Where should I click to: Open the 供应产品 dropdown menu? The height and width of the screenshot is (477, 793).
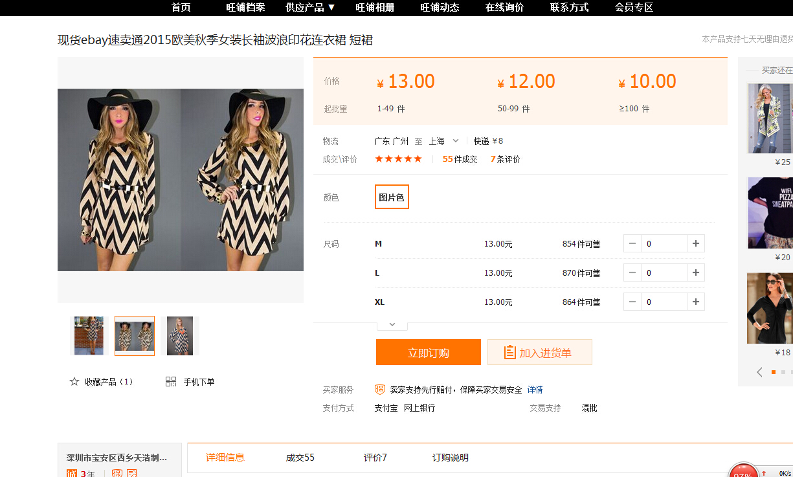click(x=310, y=8)
